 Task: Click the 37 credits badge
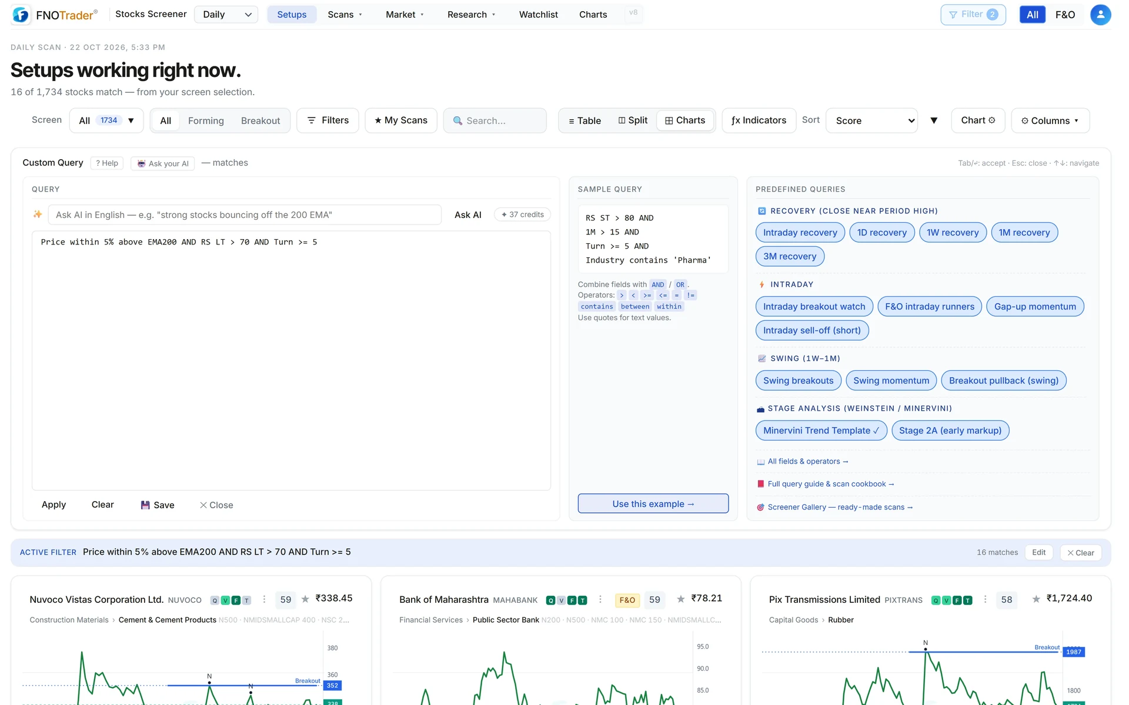[x=522, y=214]
